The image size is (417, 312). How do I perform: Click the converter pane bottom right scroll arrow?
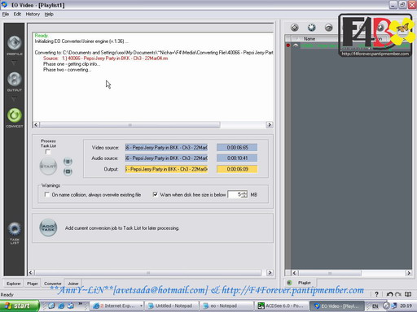270,272
